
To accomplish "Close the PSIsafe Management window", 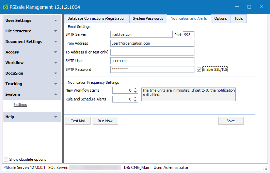I will point(261,7).
